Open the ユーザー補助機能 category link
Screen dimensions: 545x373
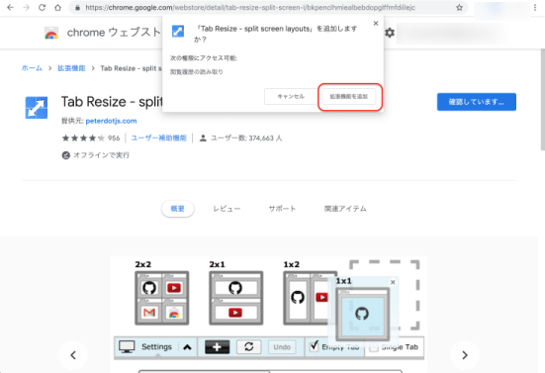[159, 138]
